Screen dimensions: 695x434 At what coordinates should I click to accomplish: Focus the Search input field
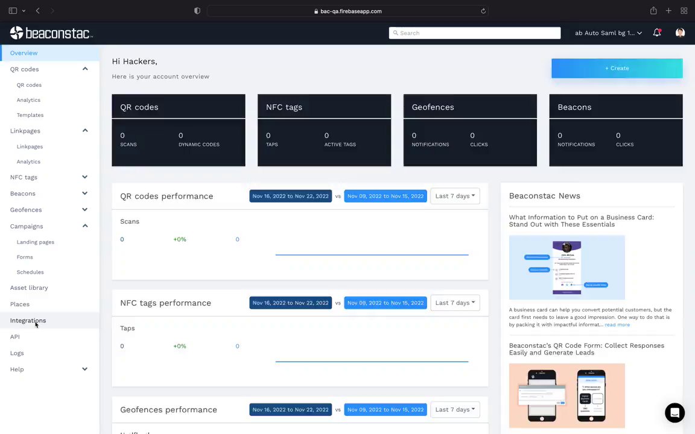point(475,33)
